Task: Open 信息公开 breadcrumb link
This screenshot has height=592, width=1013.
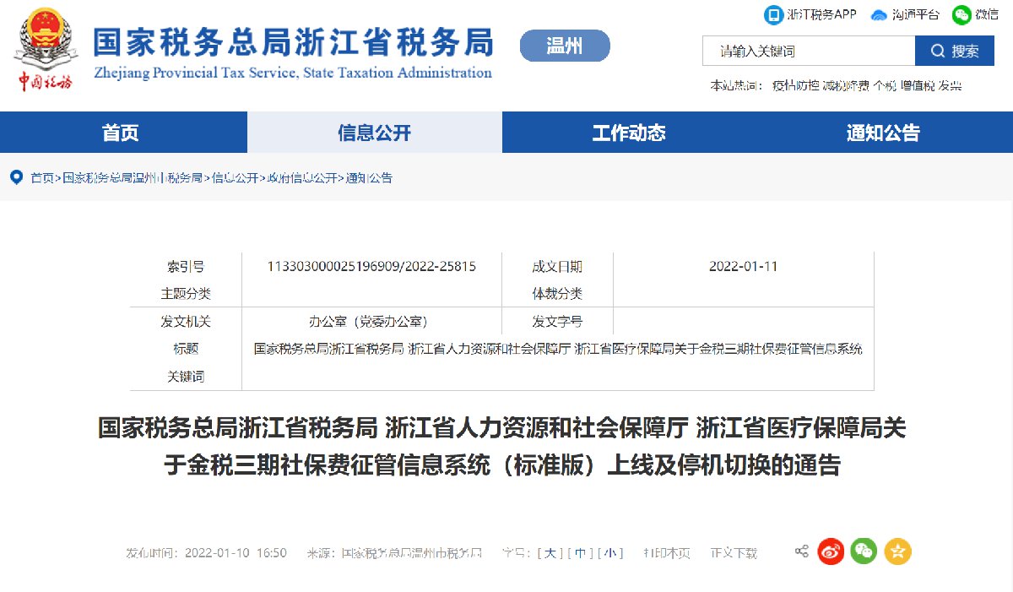Action: pyautogui.click(x=235, y=177)
